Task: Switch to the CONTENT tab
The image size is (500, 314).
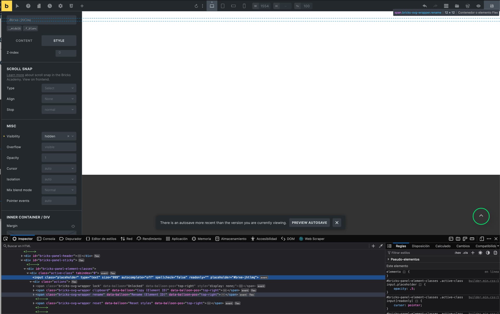Action: coord(24,41)
